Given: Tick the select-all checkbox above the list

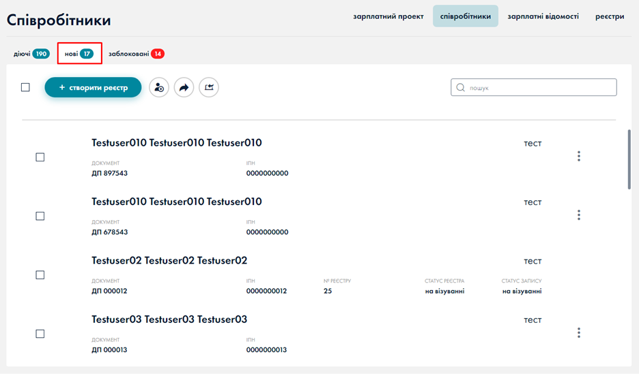Looking at the screenshot, I should pyautogui.click(x=25, y=87).
